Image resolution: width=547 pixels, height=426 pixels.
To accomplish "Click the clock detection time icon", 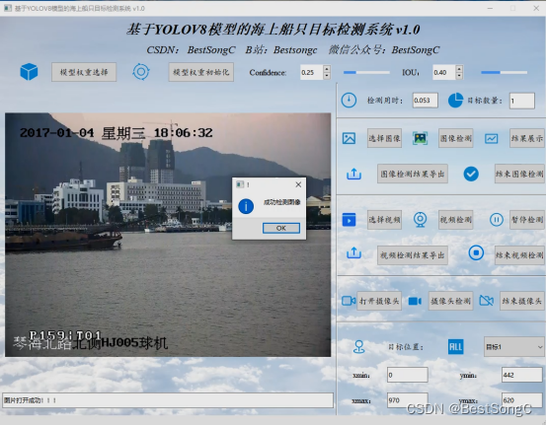I will point(349,101).
